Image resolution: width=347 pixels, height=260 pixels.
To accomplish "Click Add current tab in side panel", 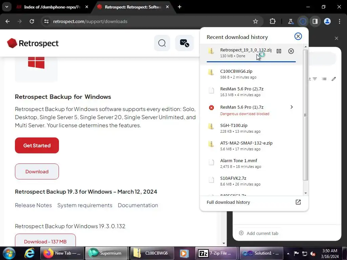I will point(259,233).
